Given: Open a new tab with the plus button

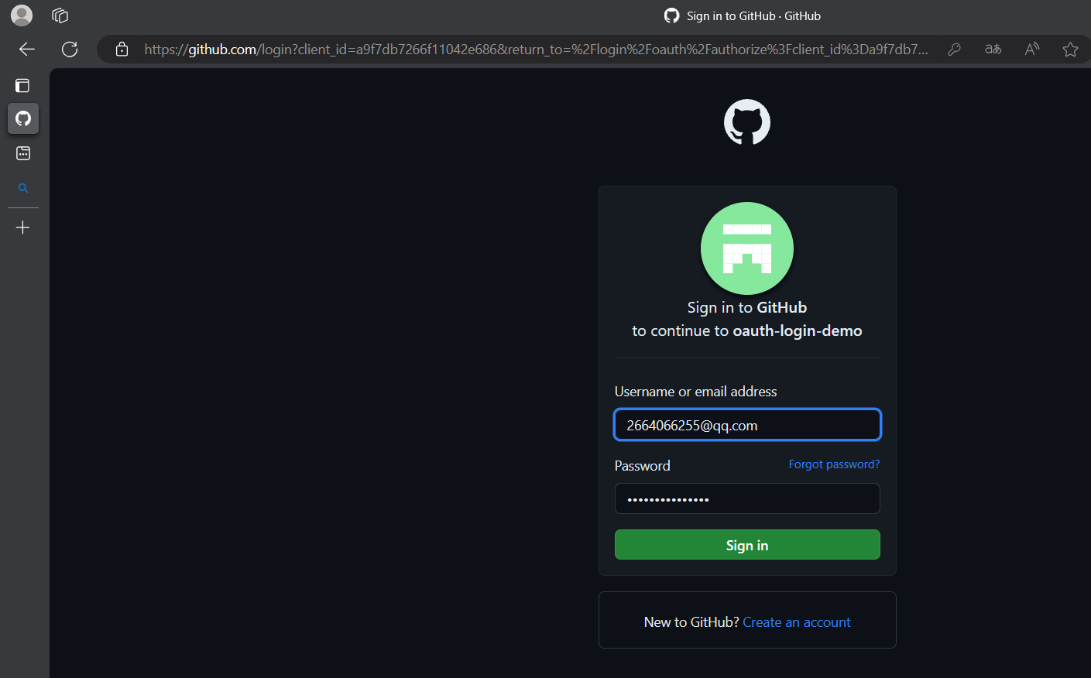Looking at the screenshot, I should [x=23, y=228].
